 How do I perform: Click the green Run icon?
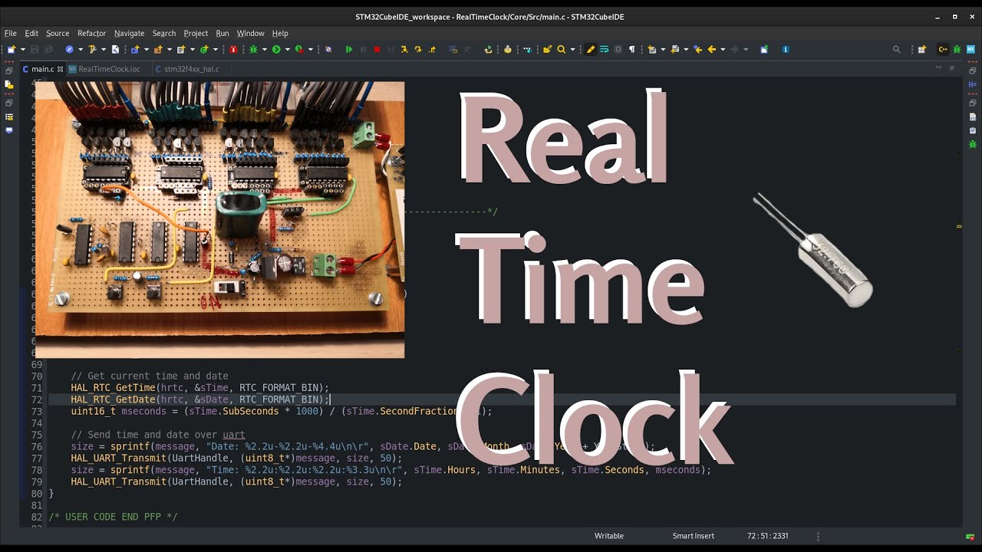[276, 49]
